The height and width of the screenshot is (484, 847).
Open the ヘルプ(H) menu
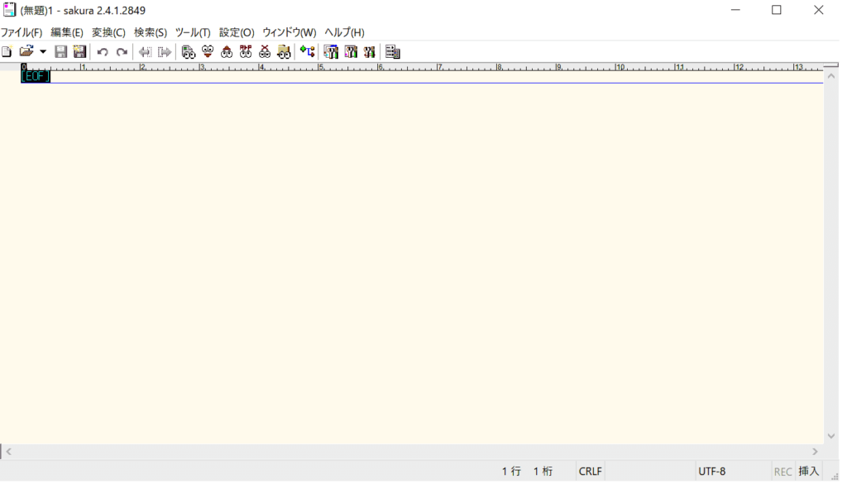click(x=344, y=32)
